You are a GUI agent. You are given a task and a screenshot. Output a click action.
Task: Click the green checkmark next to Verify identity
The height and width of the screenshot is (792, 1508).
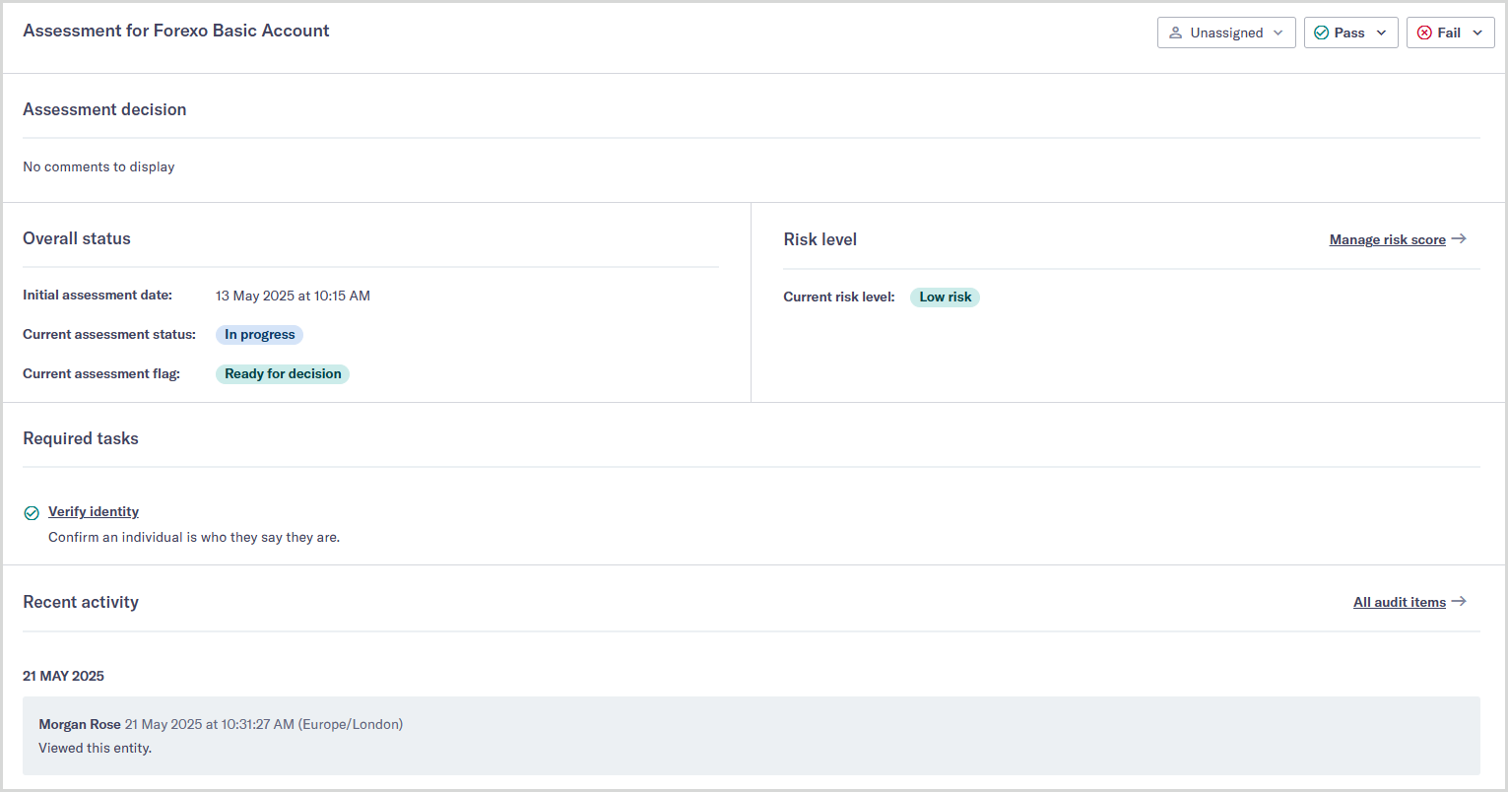(32, 512)
